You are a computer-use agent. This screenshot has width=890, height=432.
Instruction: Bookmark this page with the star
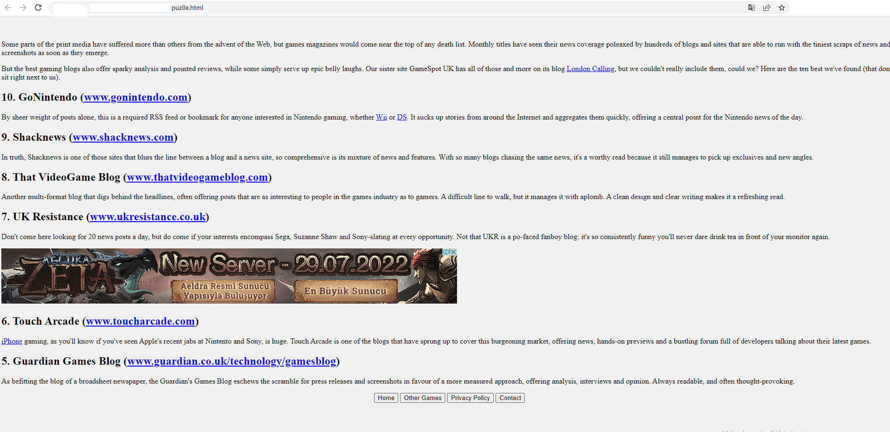(x=782, y=8)
